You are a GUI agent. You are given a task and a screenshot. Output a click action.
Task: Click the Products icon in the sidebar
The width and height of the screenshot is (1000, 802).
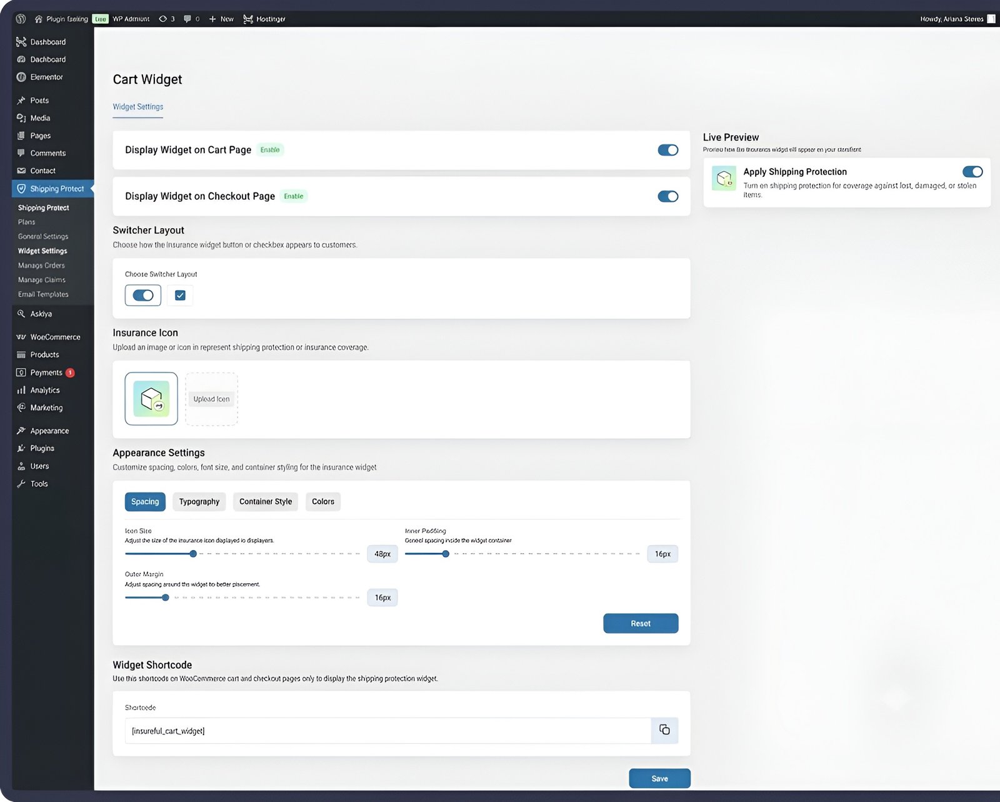(x=21, y=354)
